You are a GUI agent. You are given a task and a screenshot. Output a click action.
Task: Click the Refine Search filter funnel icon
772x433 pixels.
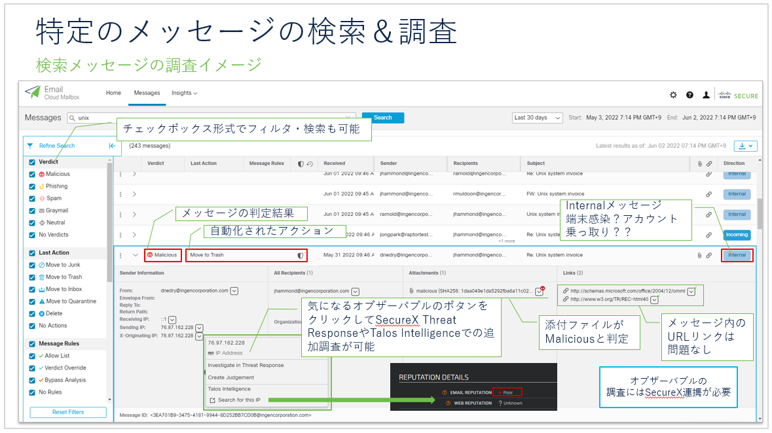(x=29, y=145)
